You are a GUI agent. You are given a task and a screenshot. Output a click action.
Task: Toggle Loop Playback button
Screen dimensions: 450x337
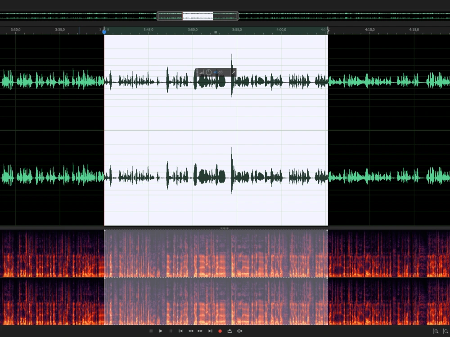pyautogui.click(x=230, y=331)
